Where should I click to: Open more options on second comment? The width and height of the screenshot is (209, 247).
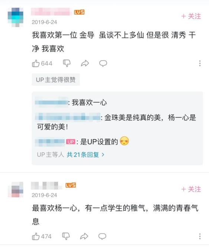[200, 236]
